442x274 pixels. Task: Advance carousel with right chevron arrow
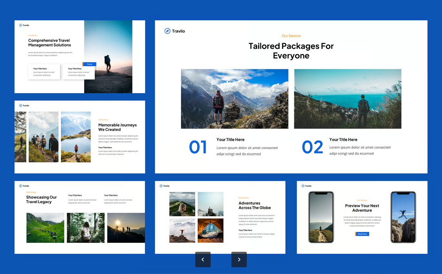pyautogui.click(x=239, y=260)
